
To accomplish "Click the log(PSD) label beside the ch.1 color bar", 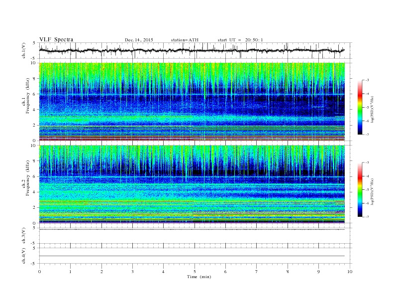I will [x=372, y=109].
